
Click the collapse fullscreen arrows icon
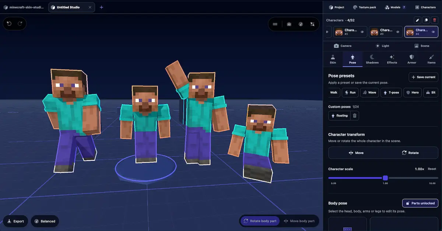312,24
